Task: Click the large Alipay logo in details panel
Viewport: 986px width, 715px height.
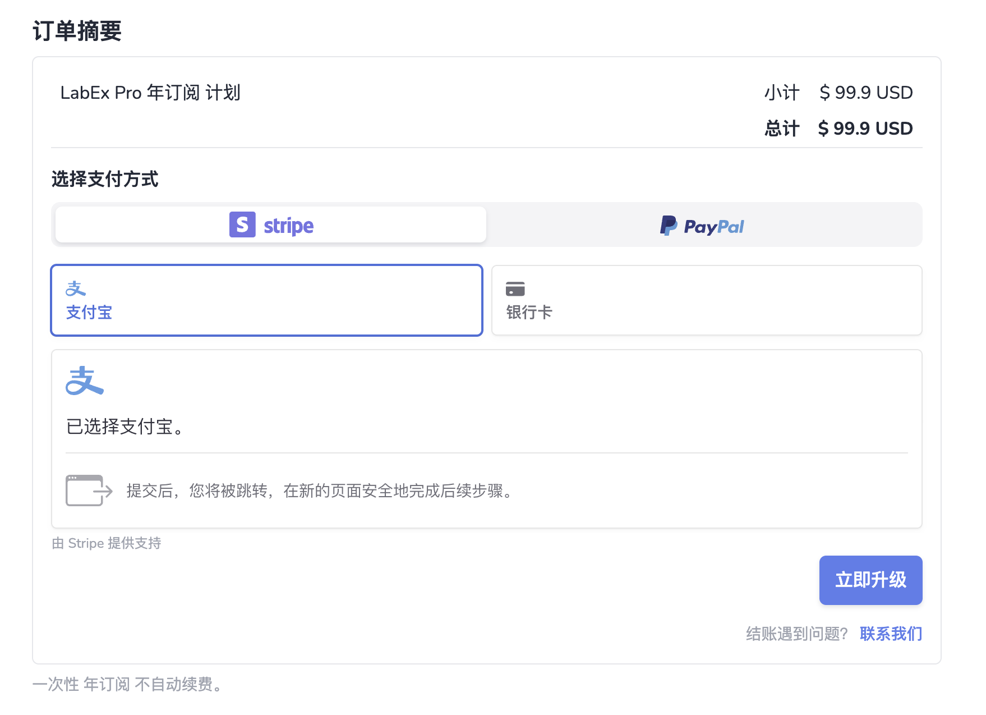Action: [x=85, y=381]
